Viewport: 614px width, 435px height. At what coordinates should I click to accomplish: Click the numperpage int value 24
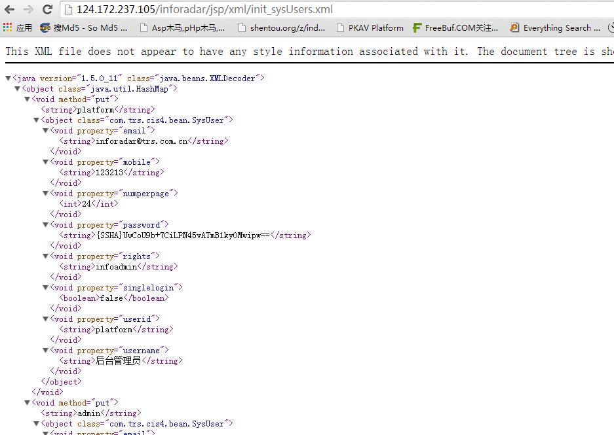(x=86, y=203)
